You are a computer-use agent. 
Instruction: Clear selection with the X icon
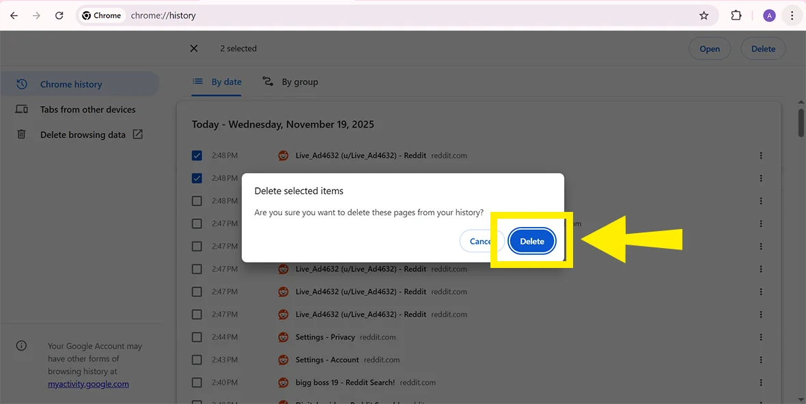194,49
